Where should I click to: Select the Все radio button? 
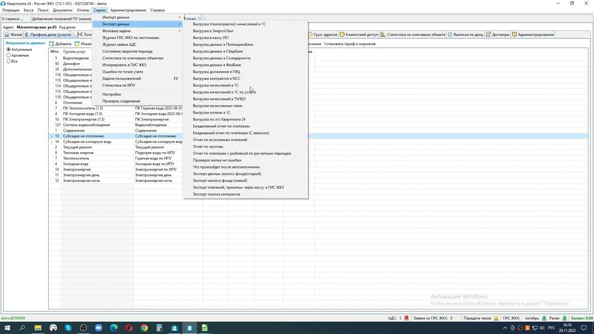click(8, 61)
